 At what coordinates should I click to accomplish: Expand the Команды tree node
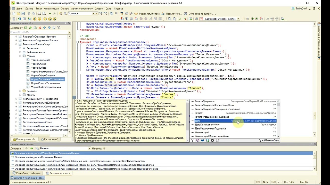point(20,91)
